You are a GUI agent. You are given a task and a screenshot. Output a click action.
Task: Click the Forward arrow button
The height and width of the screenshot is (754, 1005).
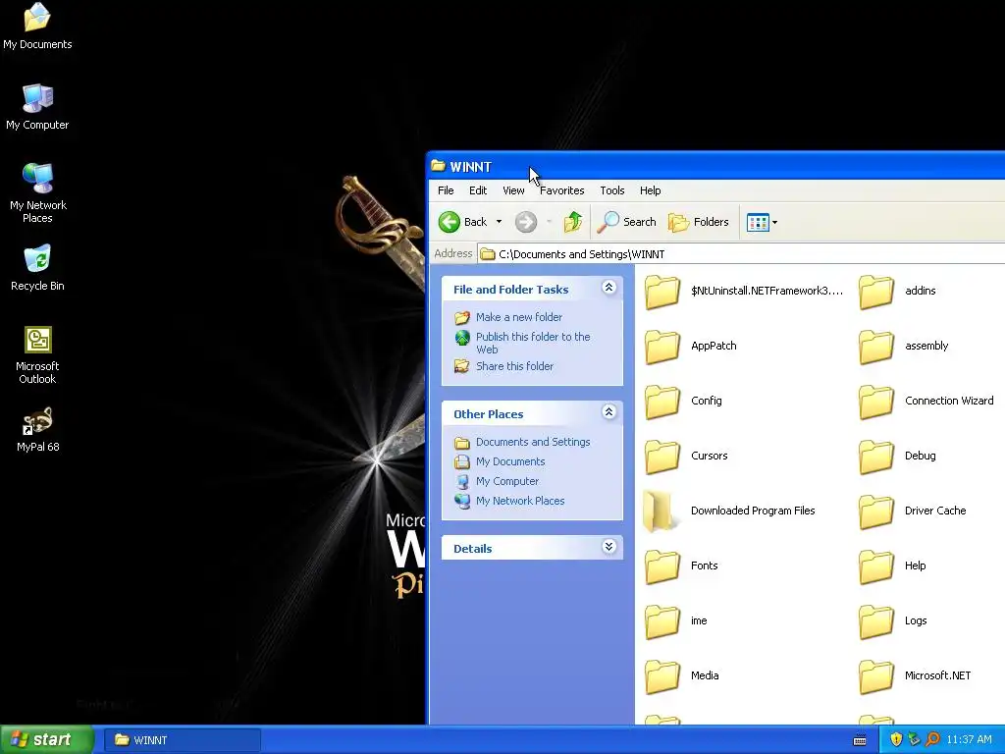[x=526, y=222]
